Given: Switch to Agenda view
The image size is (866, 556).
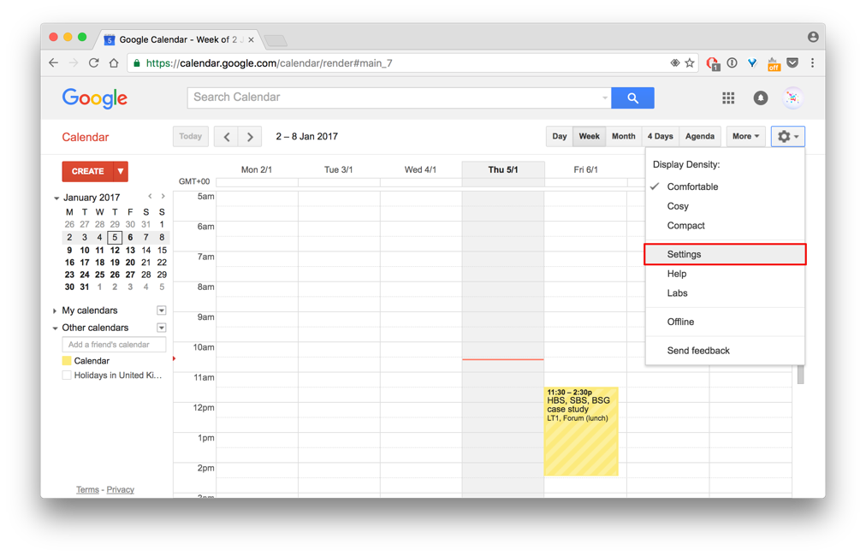Looking at the screenshot, I should [x=700, y=136].
